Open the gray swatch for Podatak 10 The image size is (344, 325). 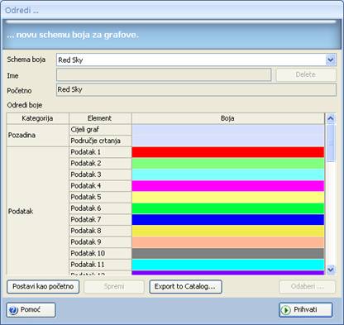(x=228, y=253)
